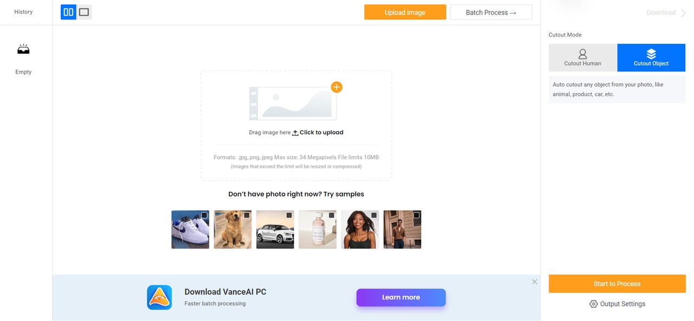Image resolution: width=694 pixels, height=321 pixels.
Task: Click the Output Settings gear icon
Action: click(x=593, y=304)
